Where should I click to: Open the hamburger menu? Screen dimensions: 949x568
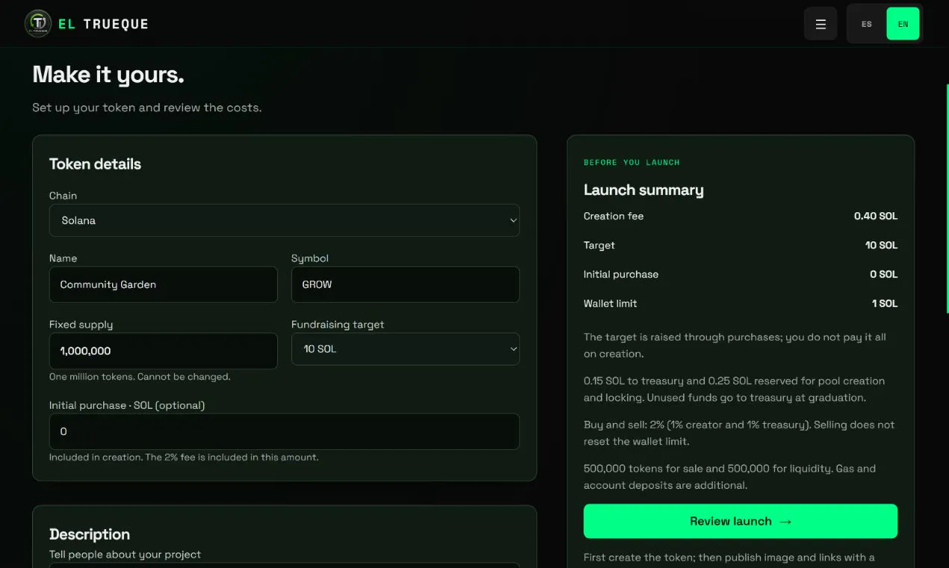tap(820, 24)
